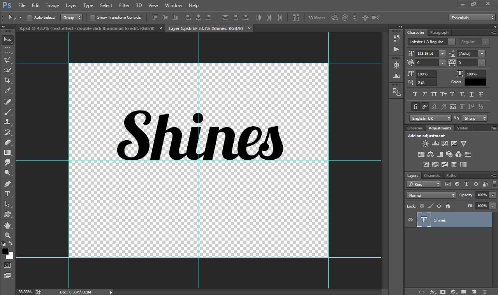Enable underline formatting in the Character panel
The height and width of the screenshot is (295, 498).
(471, 94)
